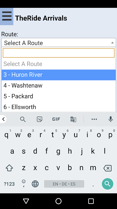The height and width of the screenshot is (209, 117).
Task: Switch to ?123 symbols keyboard
Action: (9, 184)
